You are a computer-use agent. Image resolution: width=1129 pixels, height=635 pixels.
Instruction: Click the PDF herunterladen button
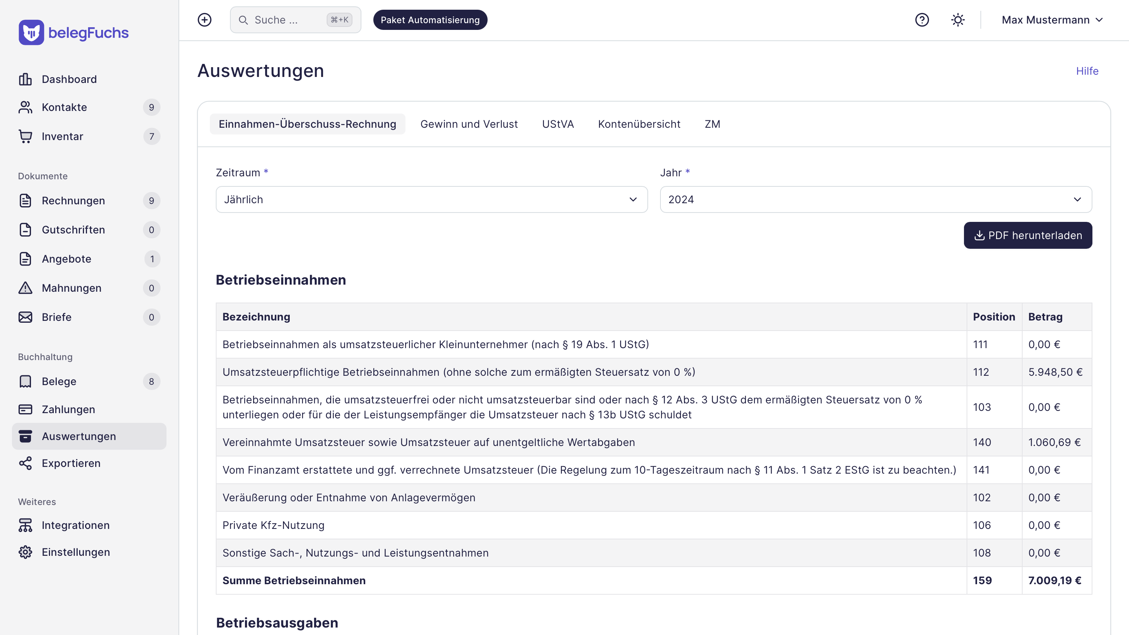point(1028,235)
